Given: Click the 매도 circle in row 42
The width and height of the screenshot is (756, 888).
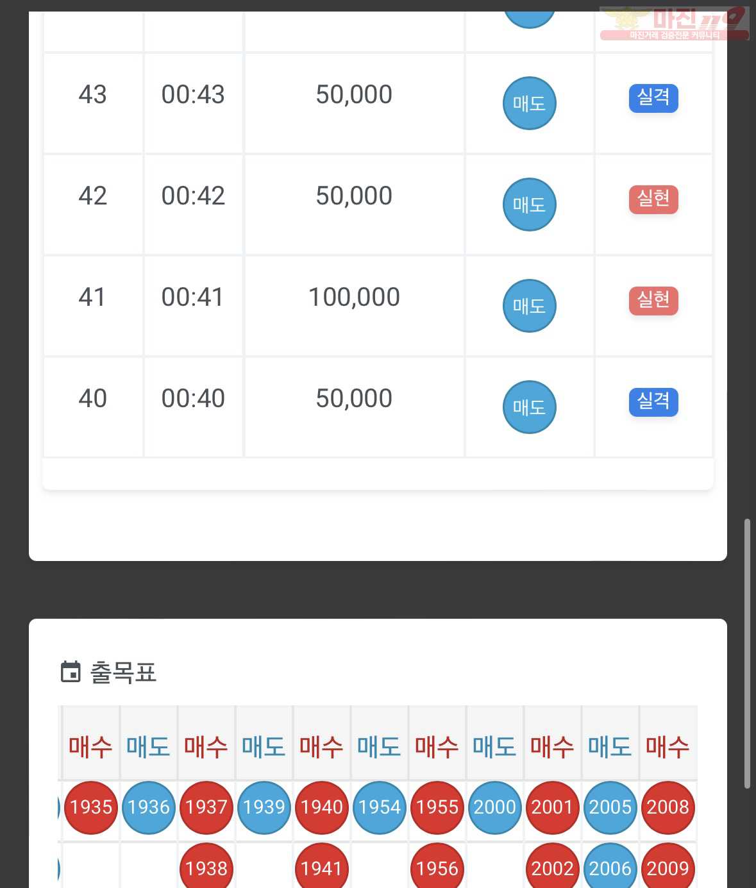Looking at the screenshot, I should click(x=529, y=205).
